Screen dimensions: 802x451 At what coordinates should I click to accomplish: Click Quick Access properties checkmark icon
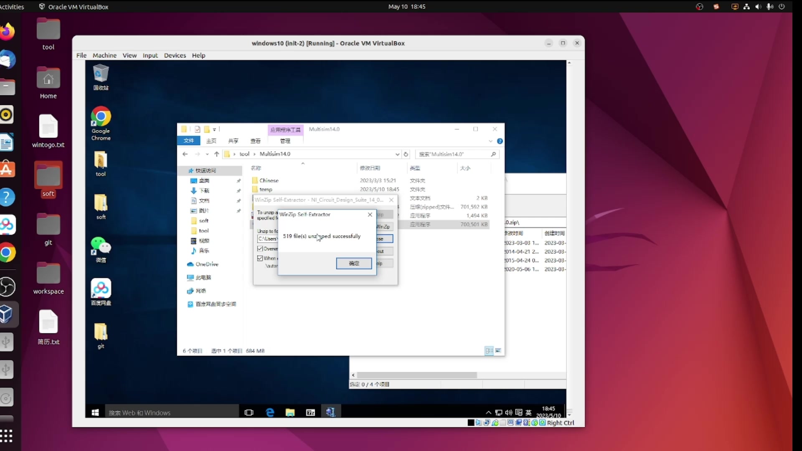click(198, 129)
